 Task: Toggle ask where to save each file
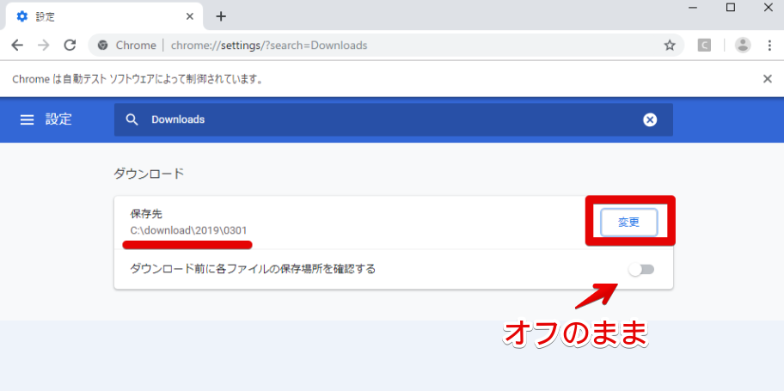[x=641, y=270]
